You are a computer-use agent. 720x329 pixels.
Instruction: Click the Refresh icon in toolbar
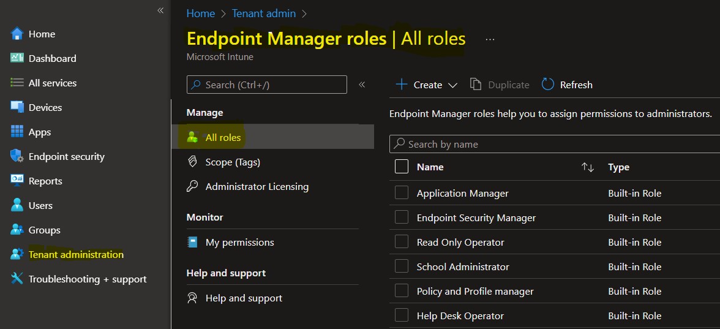548,85
